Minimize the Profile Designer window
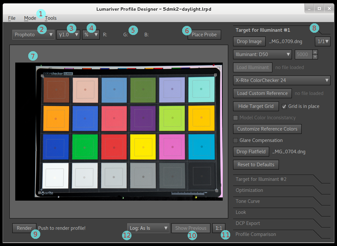Image resolution: width=337 pixels, height=246 pixels. point(309,8)
